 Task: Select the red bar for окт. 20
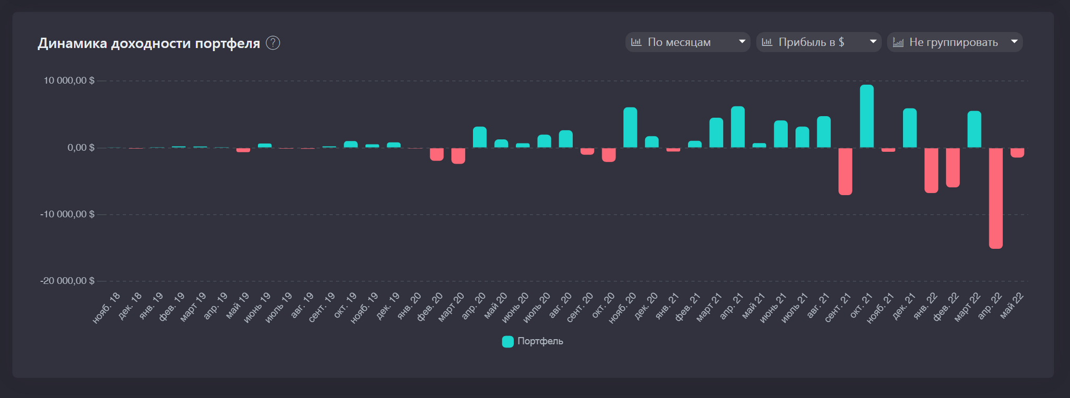609,154
